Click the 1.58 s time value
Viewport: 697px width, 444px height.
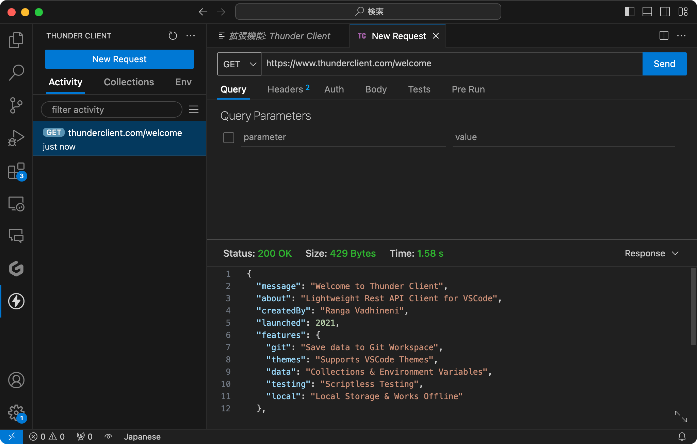click(x=430, y=253)
